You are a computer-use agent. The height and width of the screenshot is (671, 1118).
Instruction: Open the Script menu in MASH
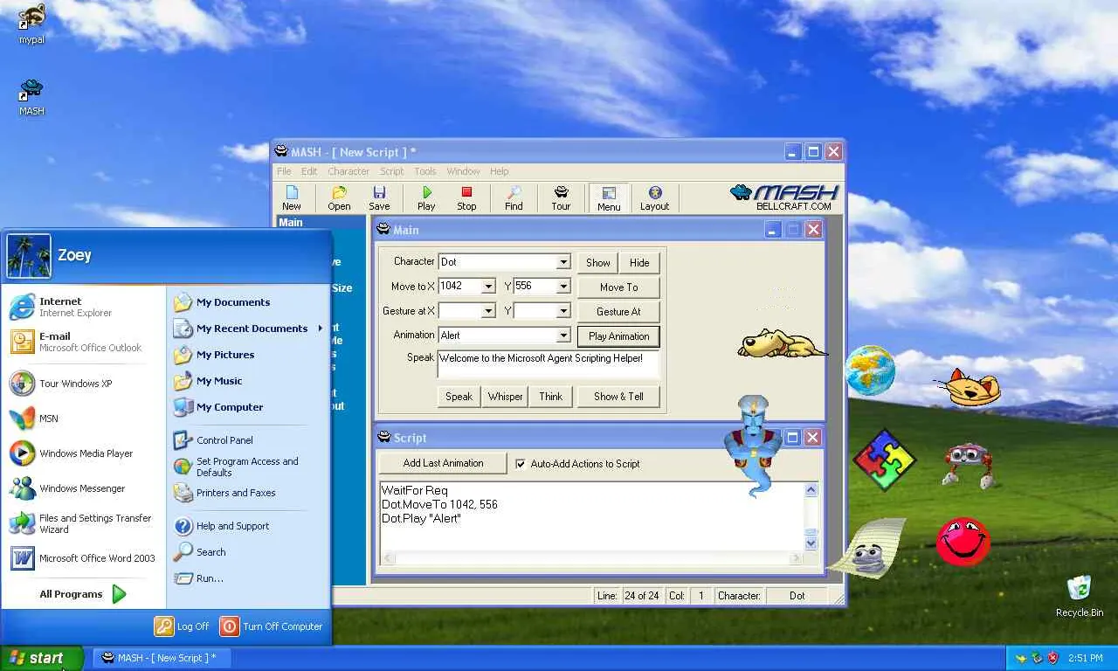pyautogui.click(x=391, y=171)
